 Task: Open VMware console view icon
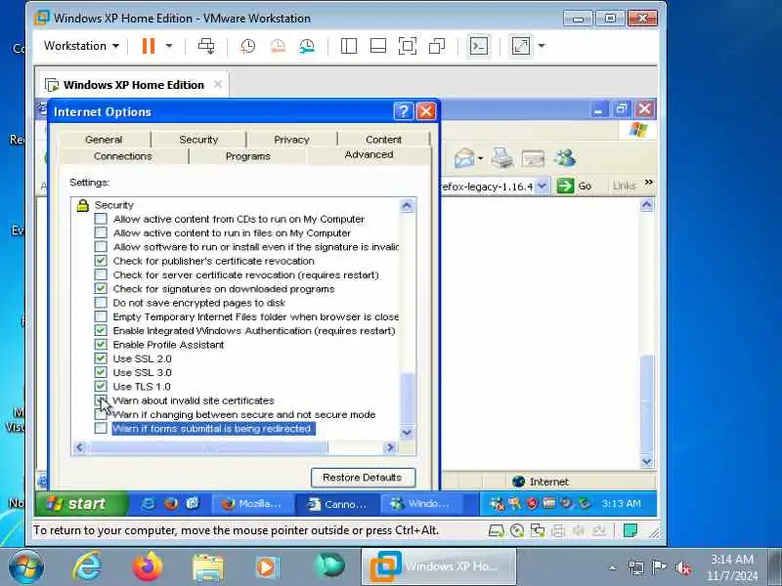click(x=479, y=46)
